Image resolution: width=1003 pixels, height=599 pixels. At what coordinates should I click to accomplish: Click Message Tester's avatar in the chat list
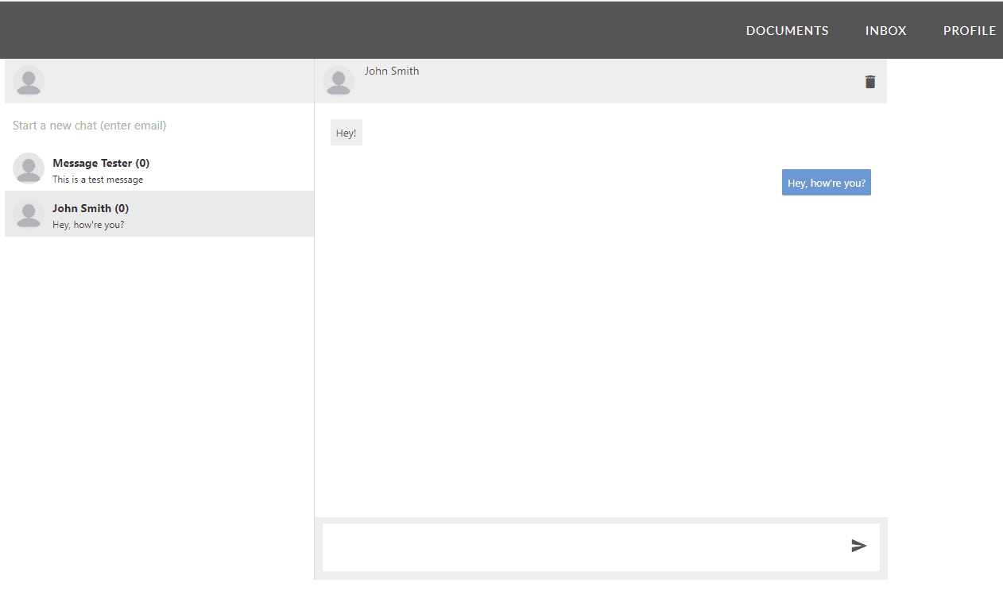(29, 168)
